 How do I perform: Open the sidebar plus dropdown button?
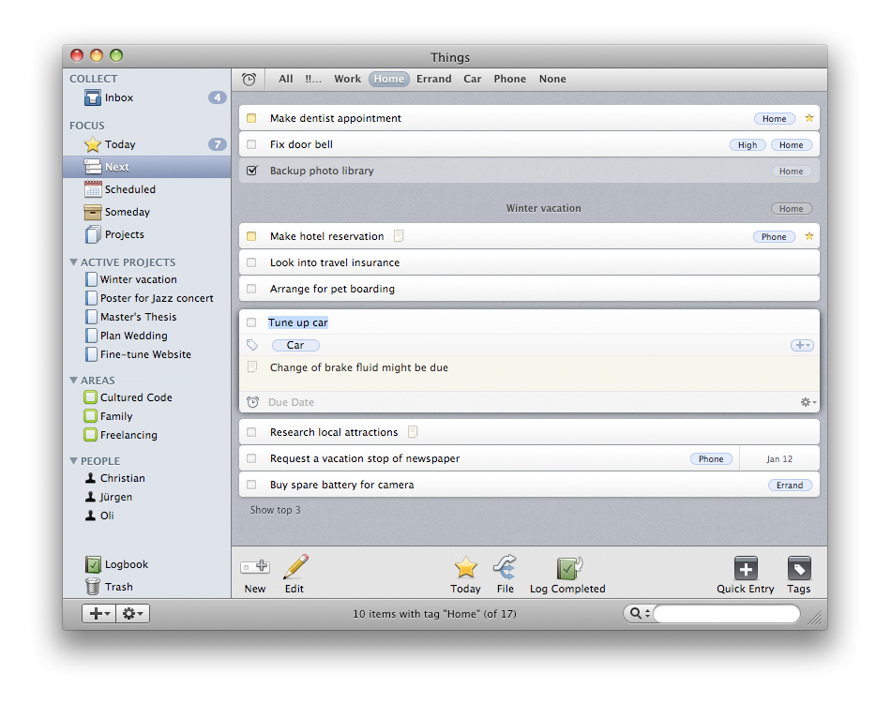coord(99,613)
